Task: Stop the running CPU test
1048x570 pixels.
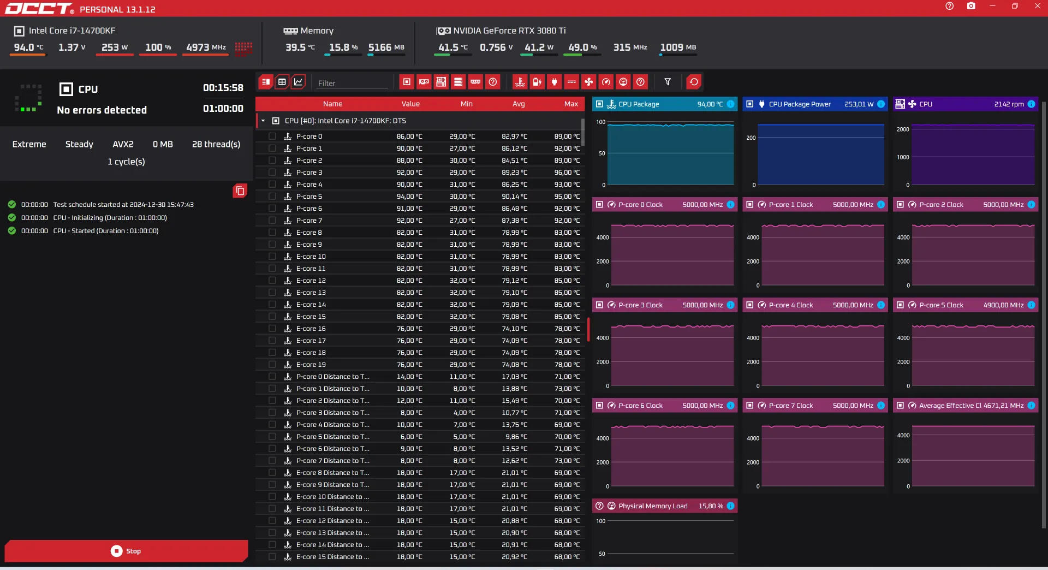Action: pos(126,551)
